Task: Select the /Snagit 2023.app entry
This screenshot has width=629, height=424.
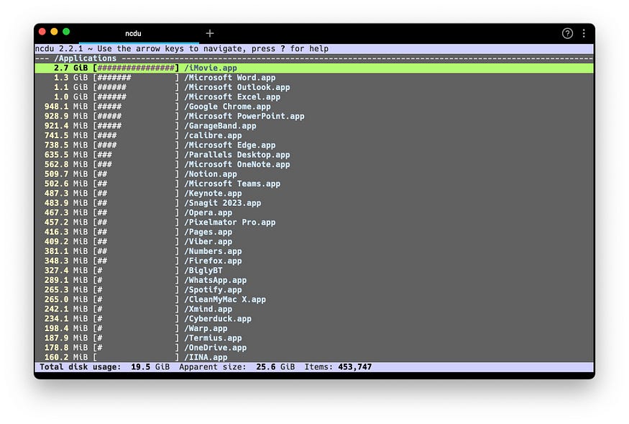Action: (x=314, y=203)
